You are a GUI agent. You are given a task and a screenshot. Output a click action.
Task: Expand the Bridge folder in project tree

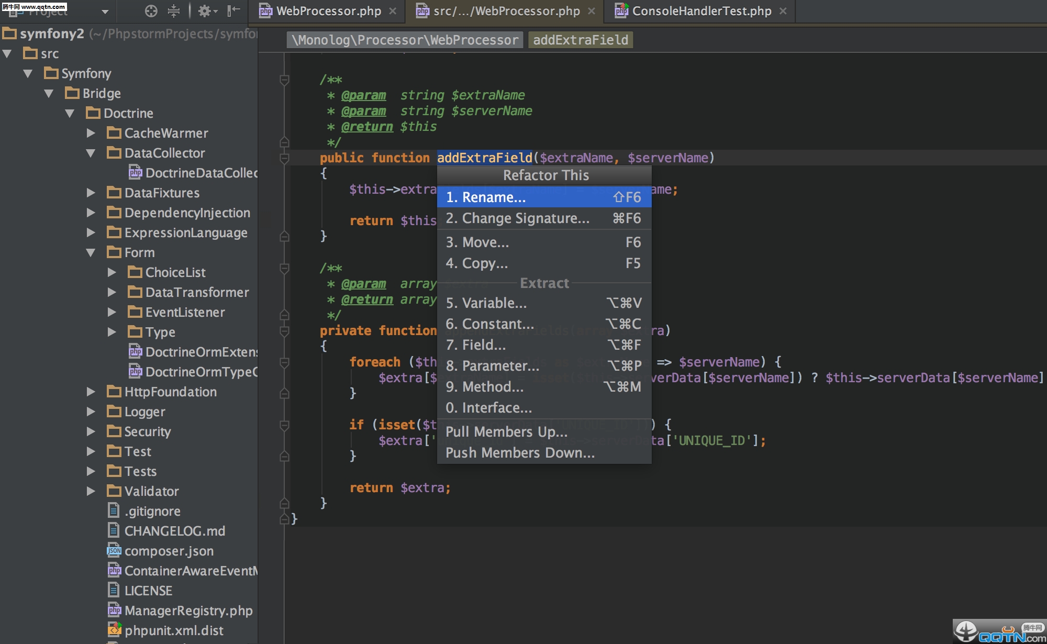[47, 93]
